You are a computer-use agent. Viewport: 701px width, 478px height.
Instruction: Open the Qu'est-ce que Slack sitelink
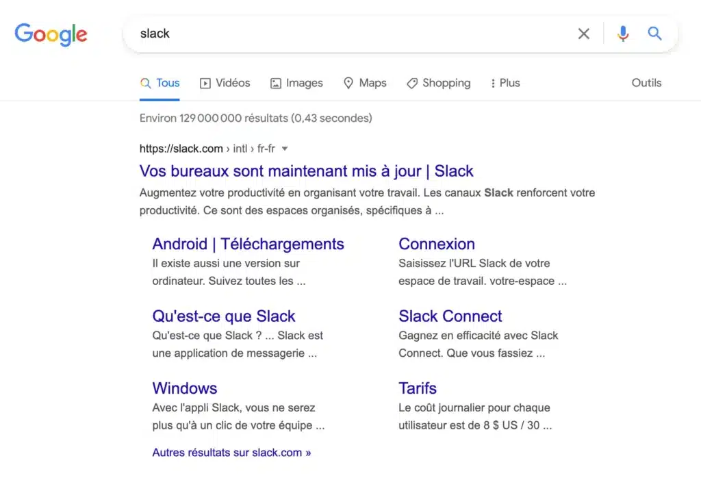pyautogui.click(x=224, y=316)
